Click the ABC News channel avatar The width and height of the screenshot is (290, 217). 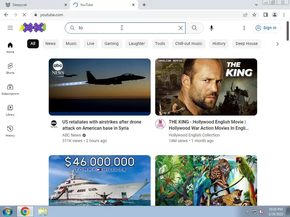pyautogui.click(x=54, y=124)
